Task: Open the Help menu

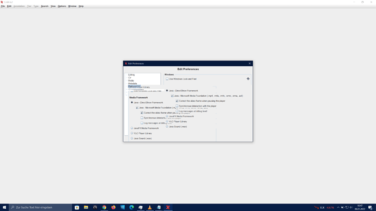Action: tap(81, 6)
